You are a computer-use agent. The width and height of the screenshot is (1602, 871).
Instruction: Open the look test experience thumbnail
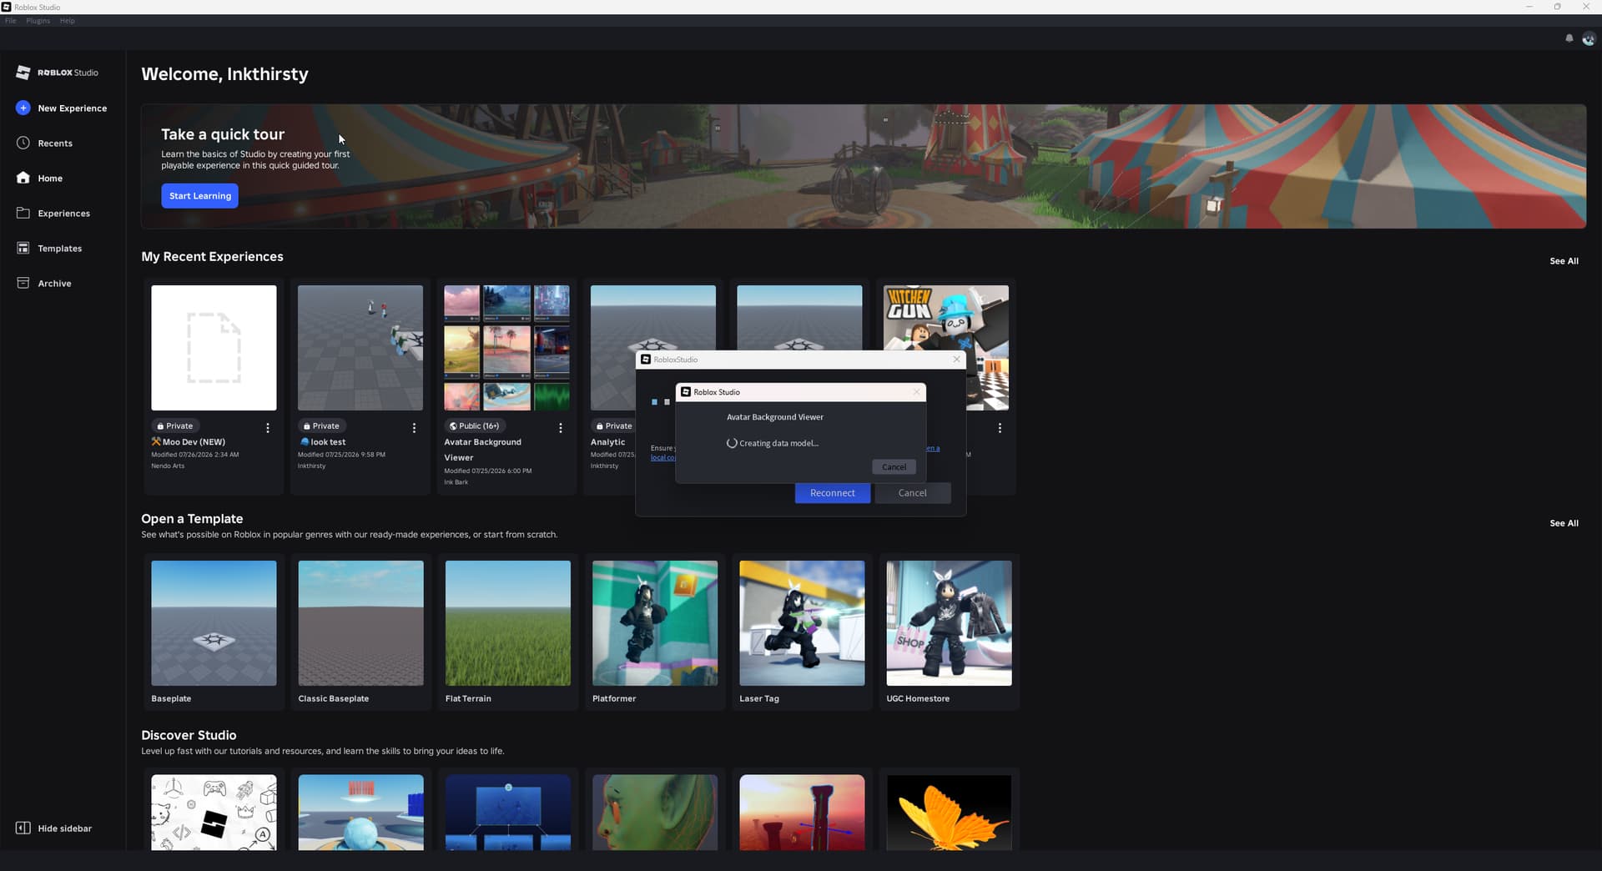tap(360, 348)
